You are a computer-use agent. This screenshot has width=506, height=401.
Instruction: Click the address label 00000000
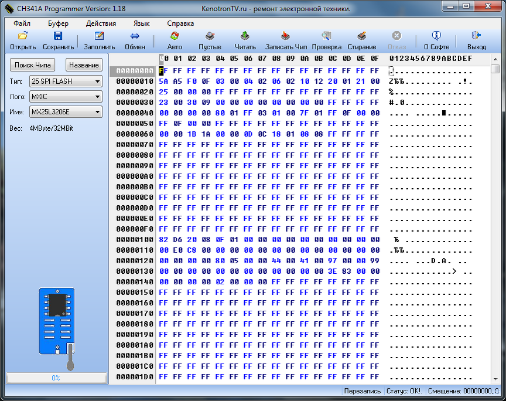click(x=135, y=71)
